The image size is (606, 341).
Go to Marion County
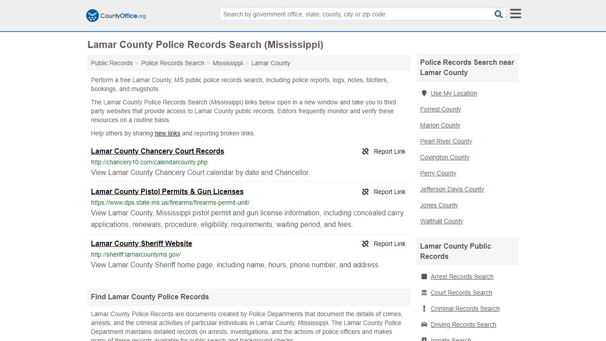[440, 125]
